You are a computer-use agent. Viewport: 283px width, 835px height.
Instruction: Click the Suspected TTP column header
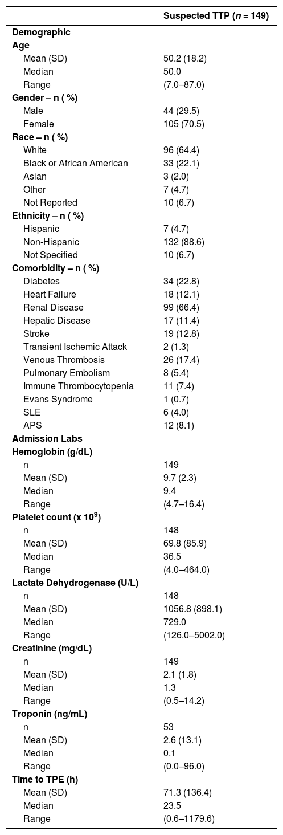(x=216, y=16)
